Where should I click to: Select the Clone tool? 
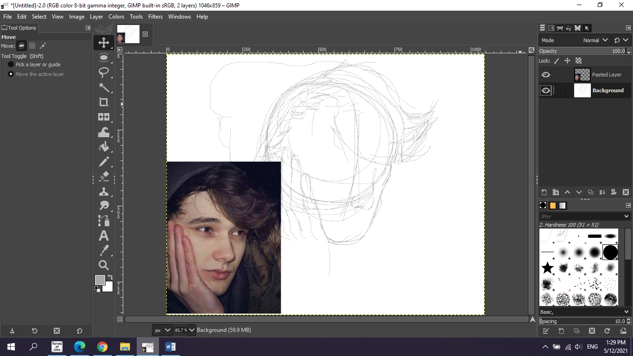(x=103, y=191)
